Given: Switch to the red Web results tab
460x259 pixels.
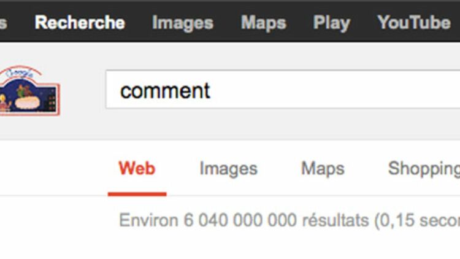Looking at the screenshot, I should pyautogui.click(x=137, y=169).
